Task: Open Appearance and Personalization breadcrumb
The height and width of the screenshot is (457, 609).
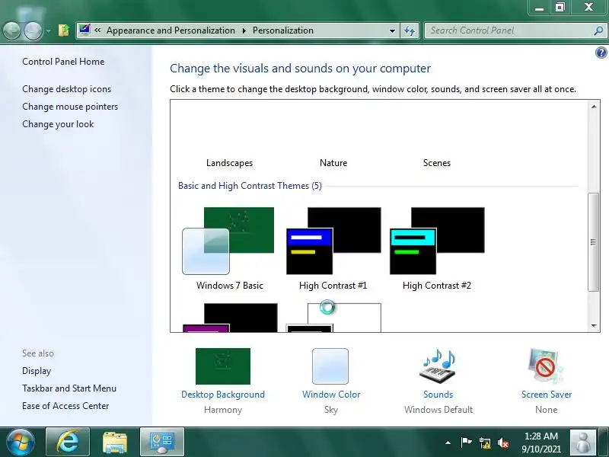Action: pos(171,30)
